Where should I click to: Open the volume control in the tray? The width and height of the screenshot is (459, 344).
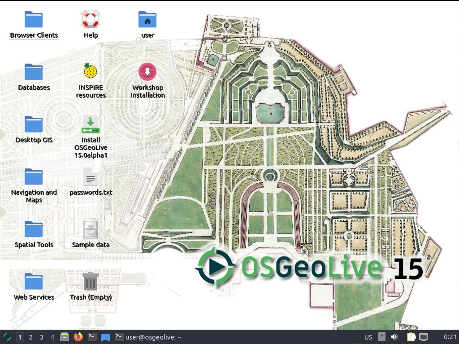click(394, 337)
